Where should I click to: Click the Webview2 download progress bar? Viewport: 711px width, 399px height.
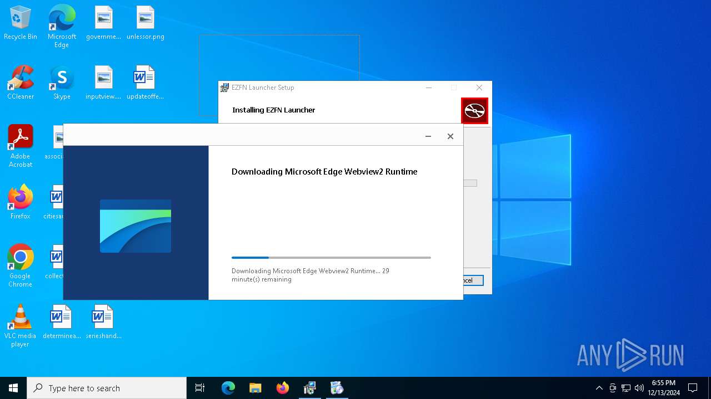click(x=331, y=258)
